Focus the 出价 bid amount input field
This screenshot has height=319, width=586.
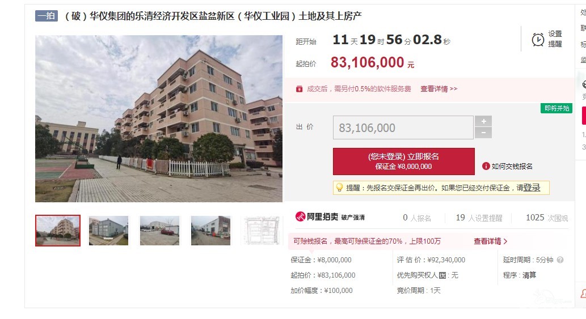pyautogui.click(x=403, y=127)
